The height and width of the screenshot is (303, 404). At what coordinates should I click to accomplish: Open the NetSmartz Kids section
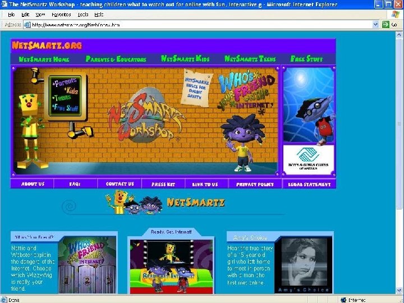tap(185, 59)
